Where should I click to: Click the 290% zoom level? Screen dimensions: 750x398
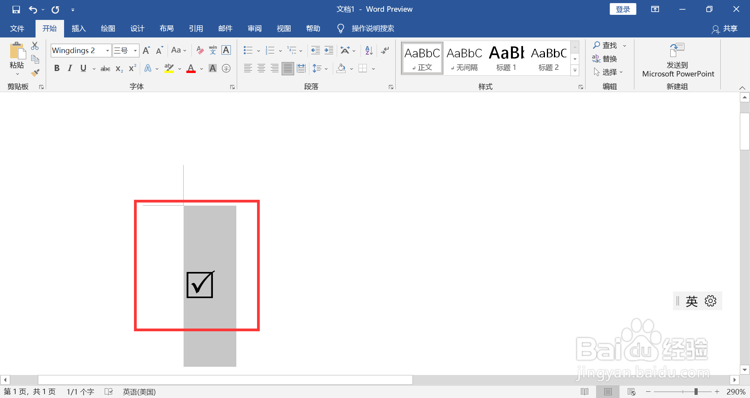point(736,391)
